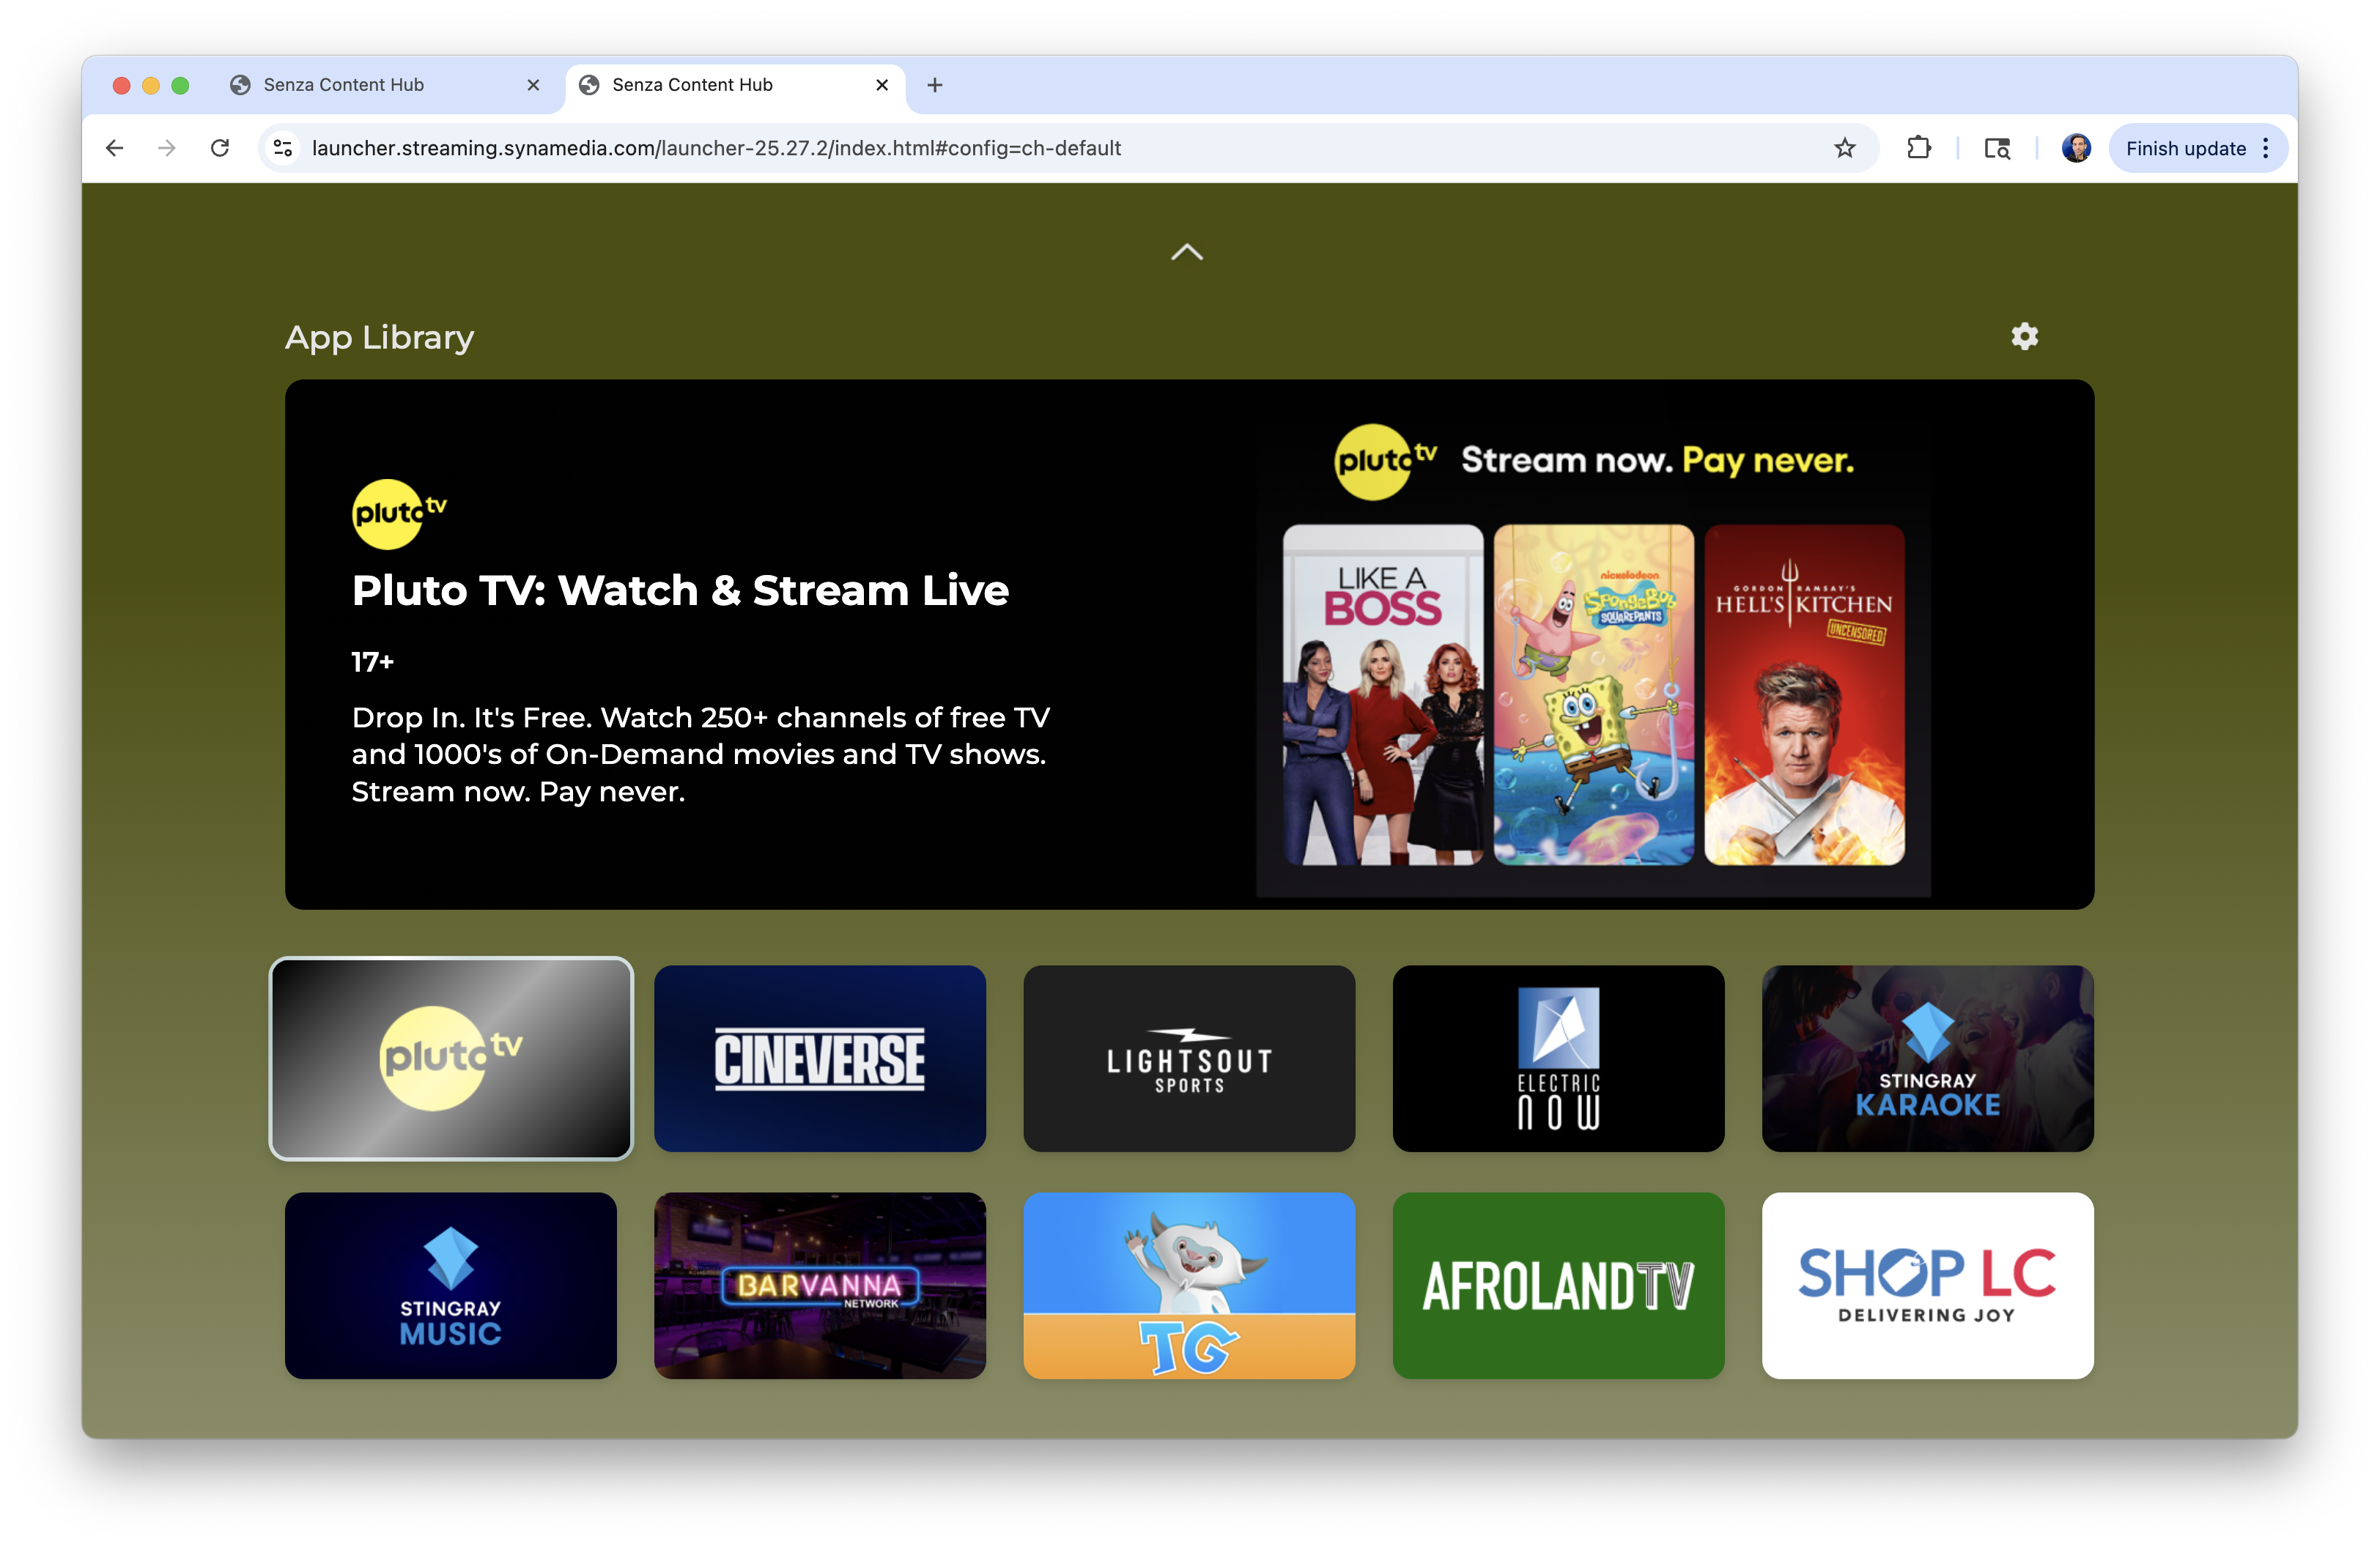This screenshot has width=2380, height=1547.
Task: Click the Like a Boss poster
Action: tap(1383, 694)
